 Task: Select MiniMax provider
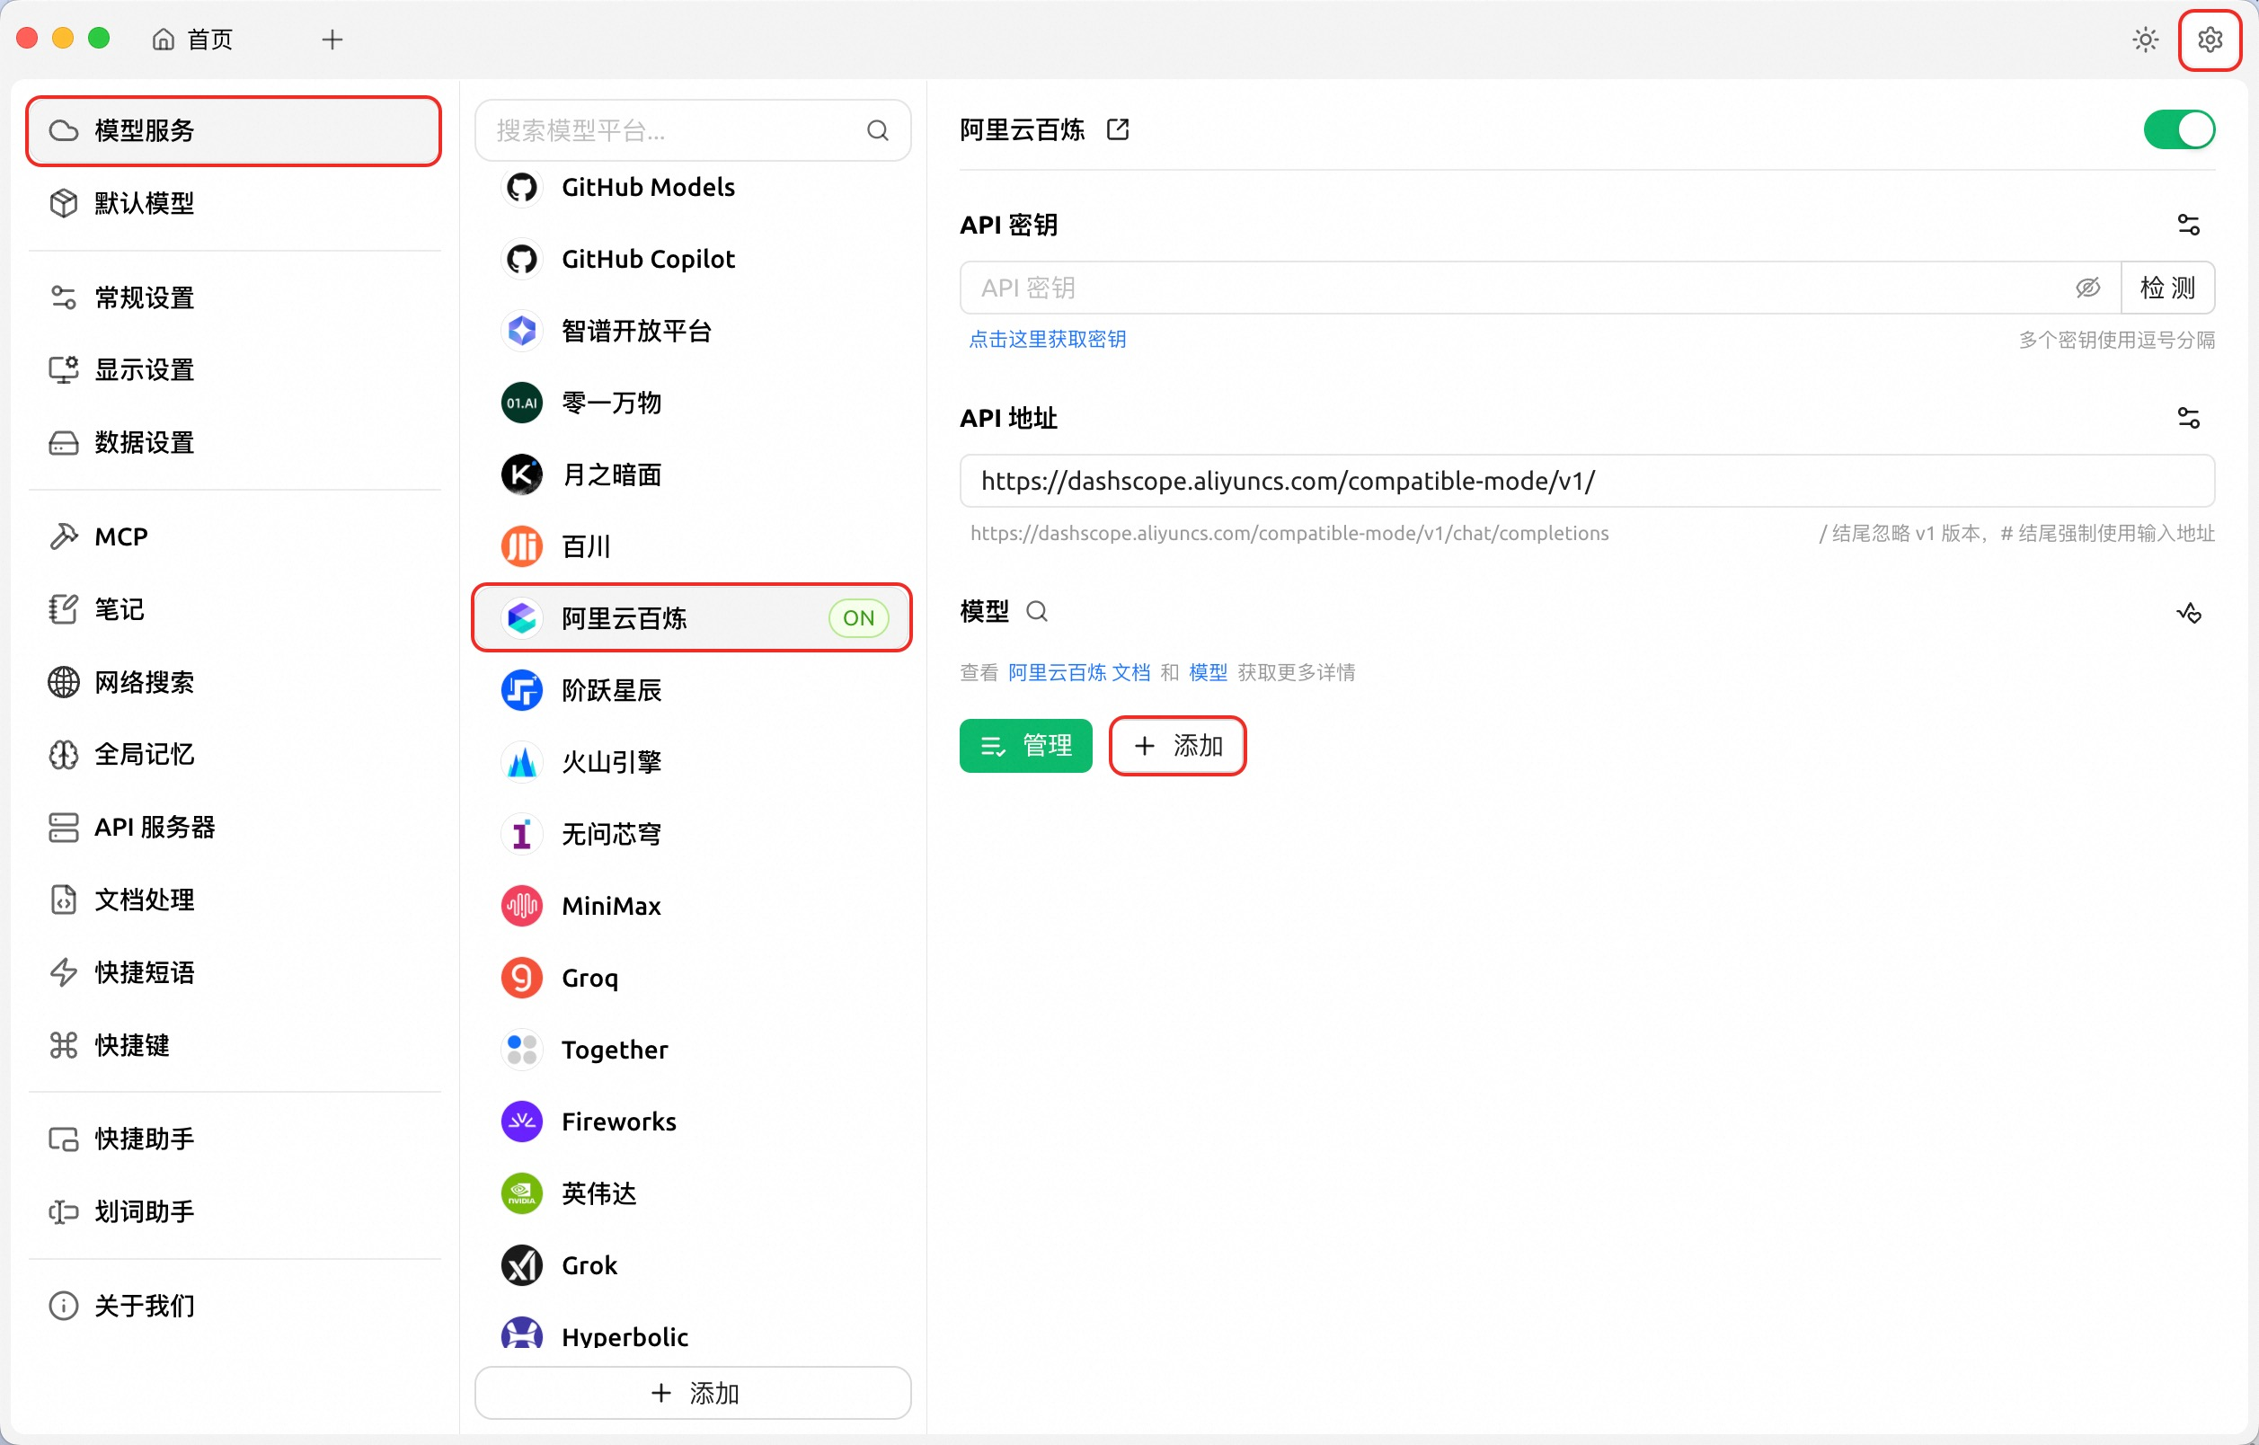[692, 907]
